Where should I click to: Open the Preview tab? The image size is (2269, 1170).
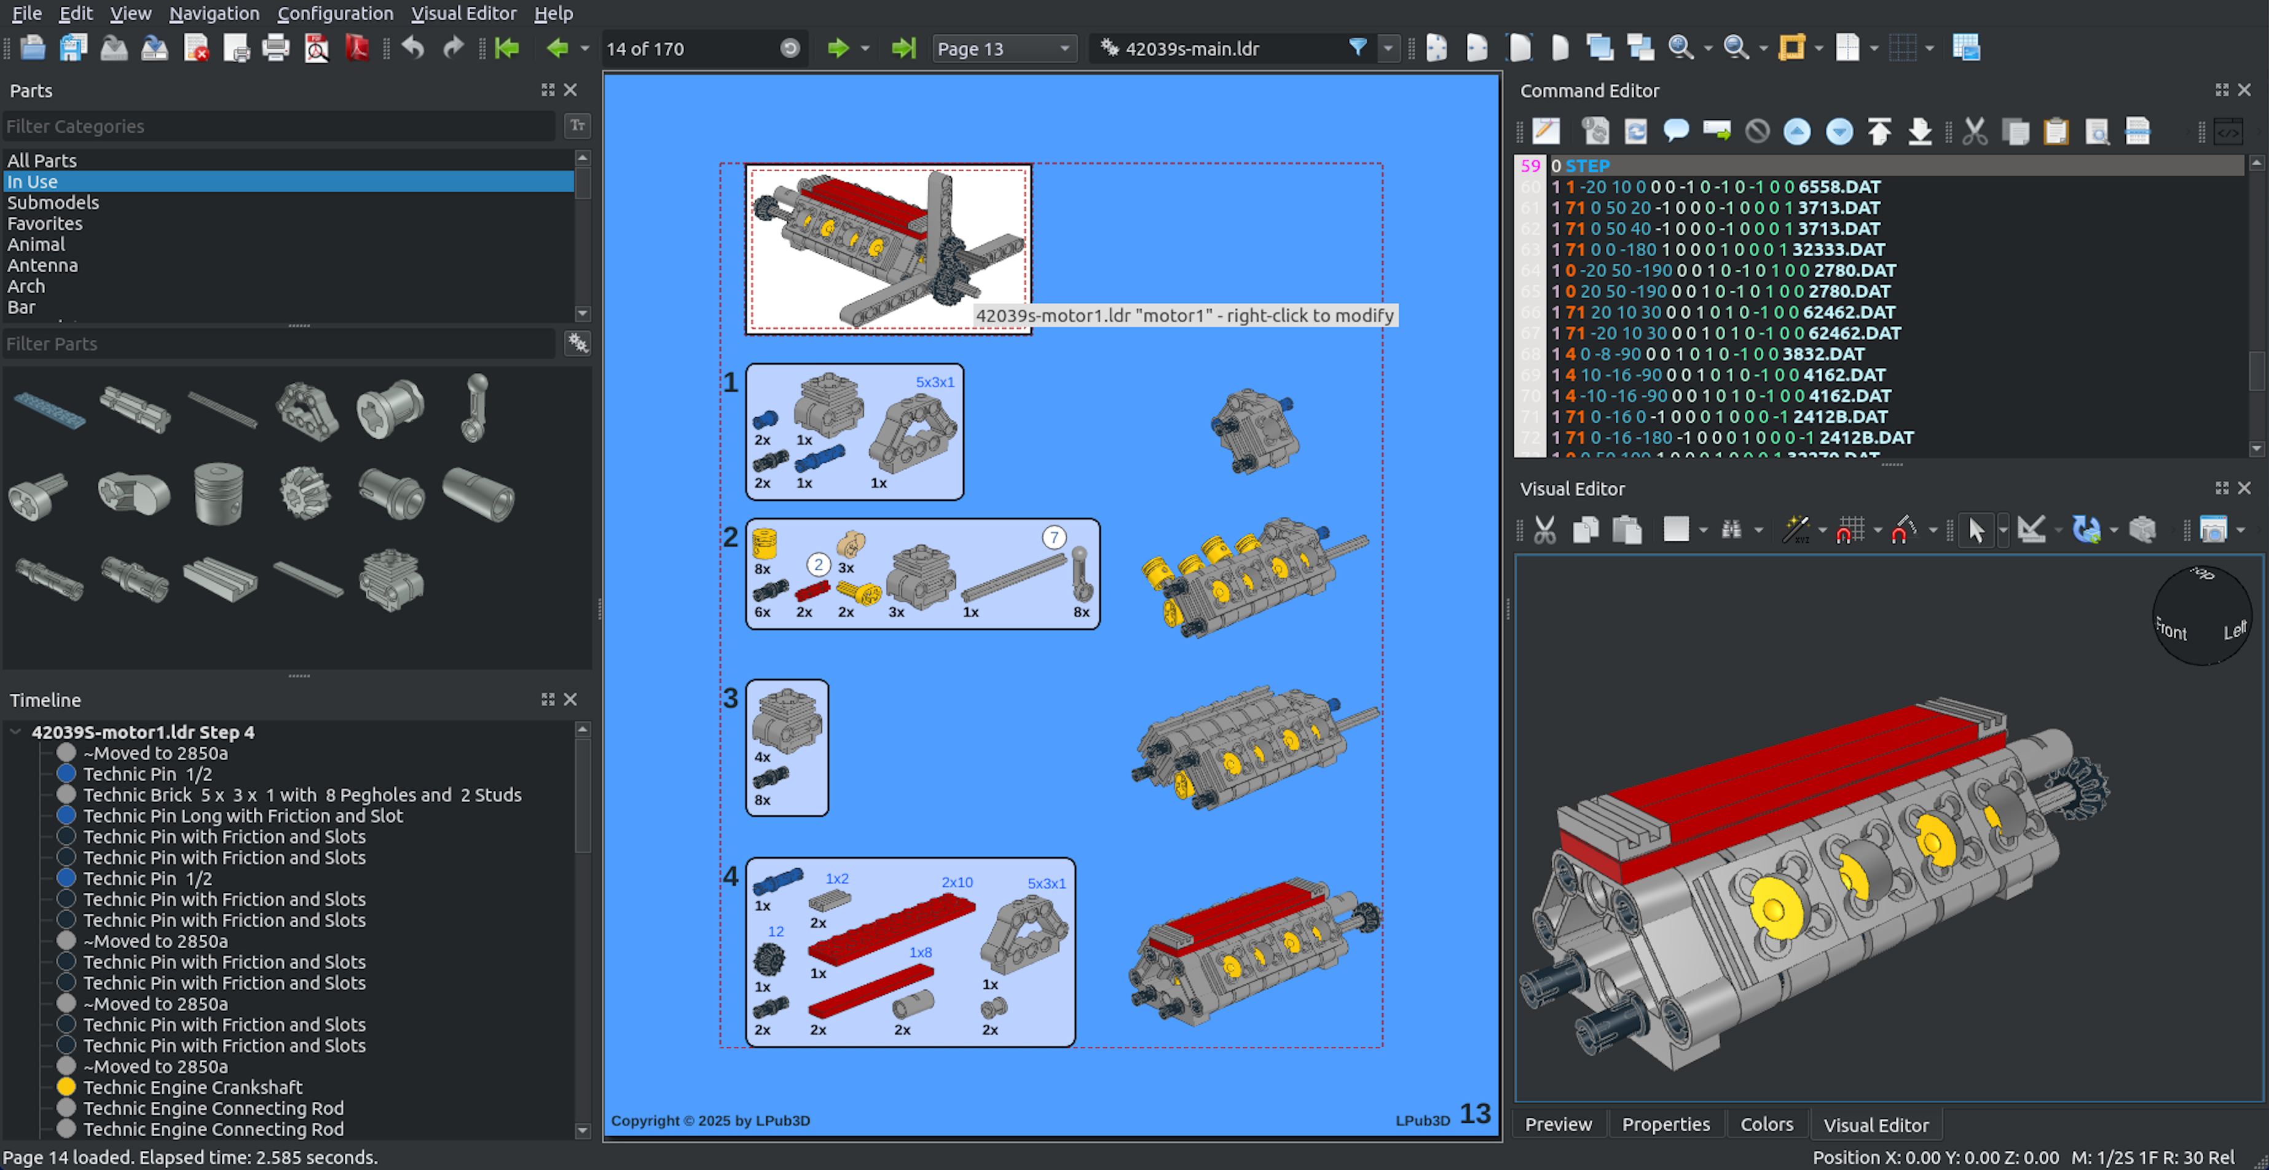pyautogui.click(x=1557, y=1124)
